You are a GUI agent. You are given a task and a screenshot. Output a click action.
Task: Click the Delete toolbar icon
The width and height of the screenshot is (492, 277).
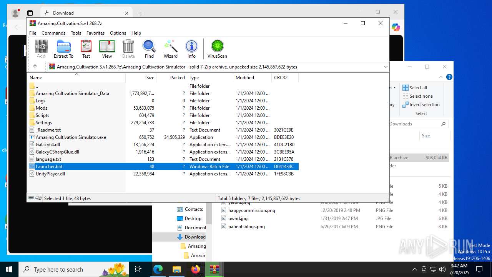pos(128,49)
